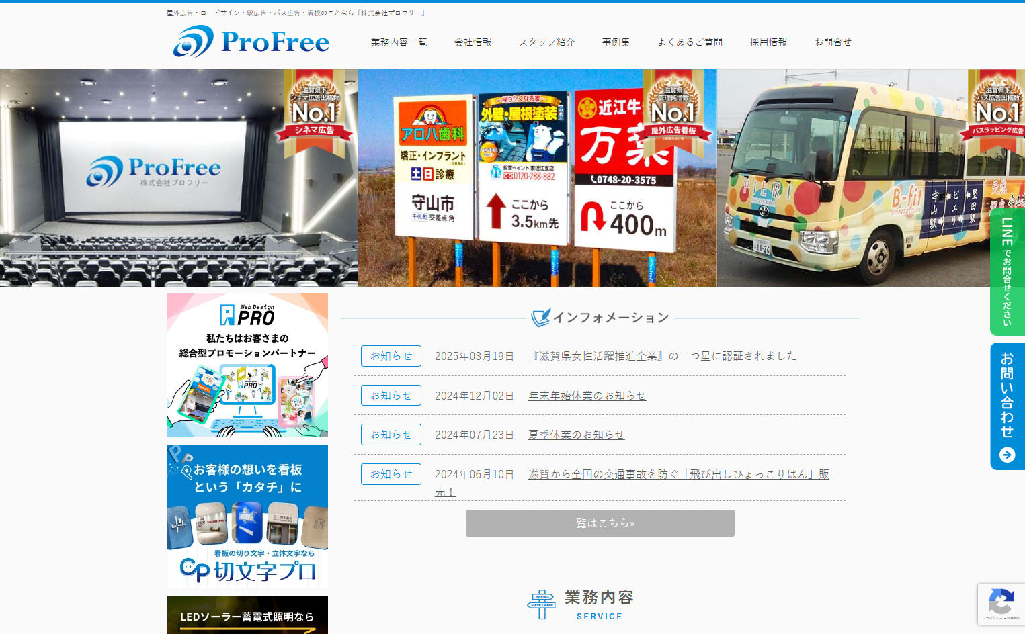Open the Web Design PRO sidebar banner
This screenshot has width=1025, height=634.
[x=247, y=365]
